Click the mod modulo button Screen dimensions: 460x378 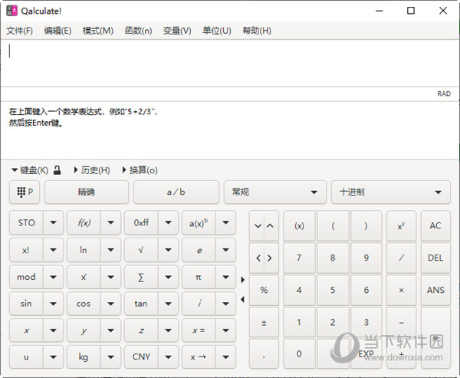pos(26,277)
